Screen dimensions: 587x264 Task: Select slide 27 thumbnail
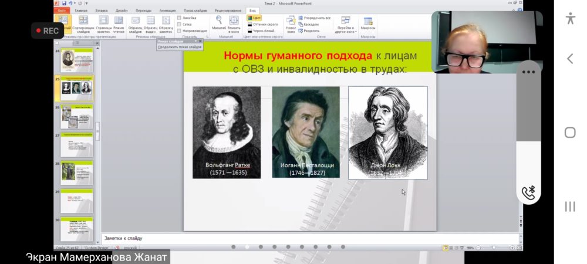[77, 145]
